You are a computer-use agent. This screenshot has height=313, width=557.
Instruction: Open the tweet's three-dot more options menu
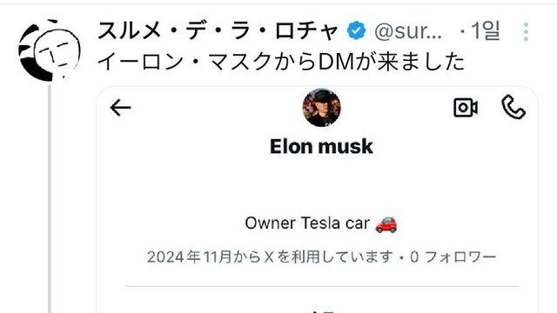526,31
